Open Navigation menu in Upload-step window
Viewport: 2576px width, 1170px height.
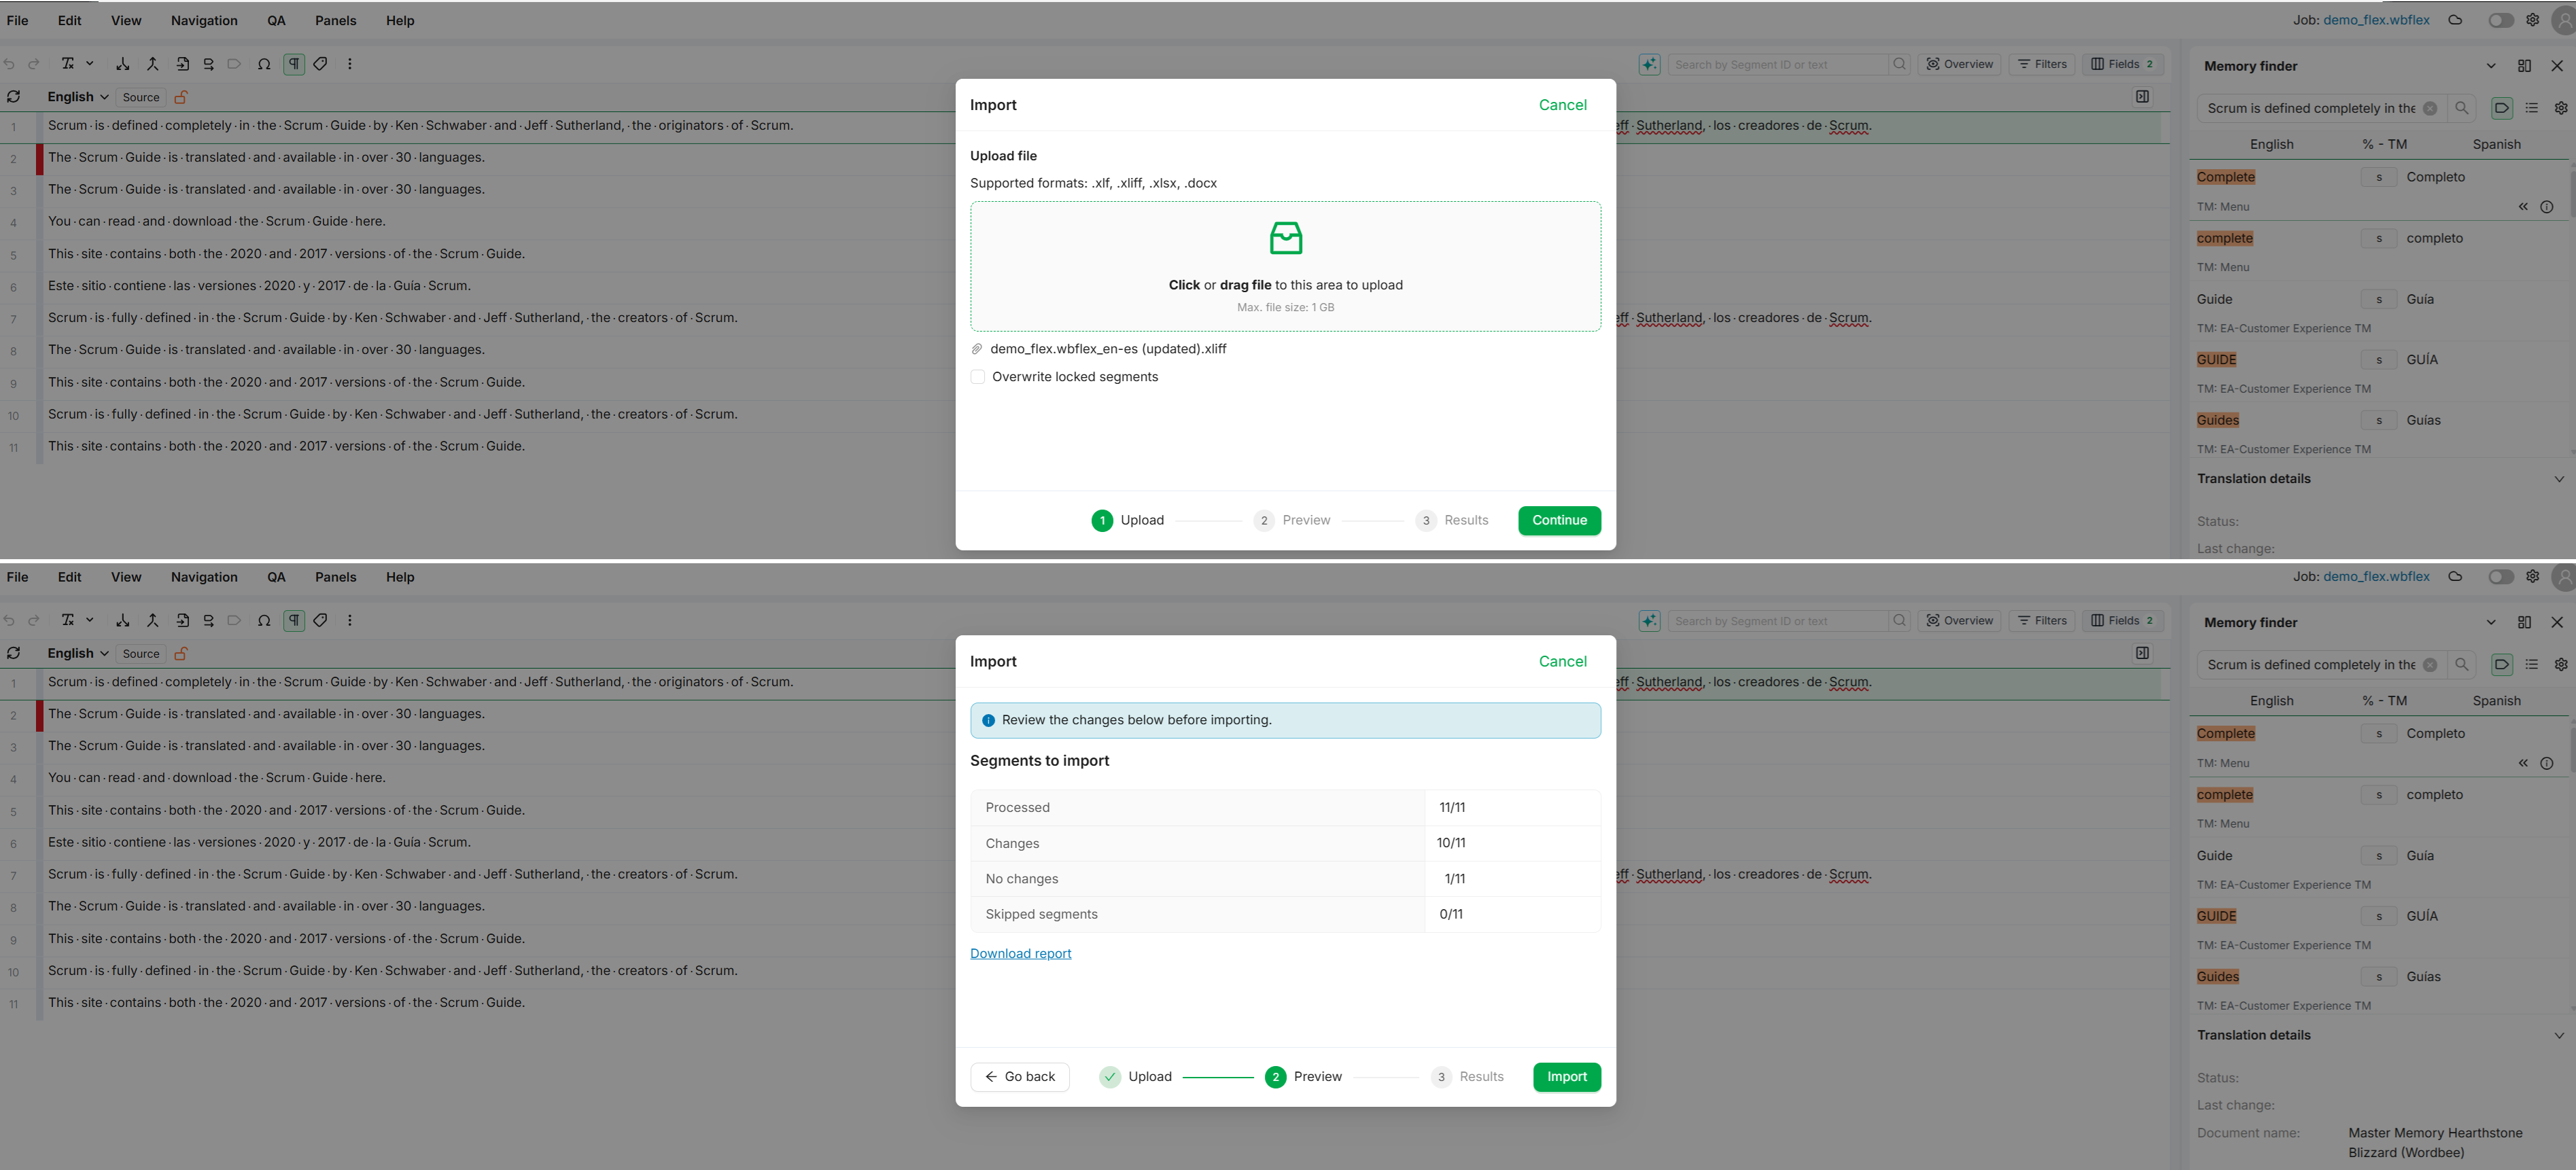[x=204, y=20]
